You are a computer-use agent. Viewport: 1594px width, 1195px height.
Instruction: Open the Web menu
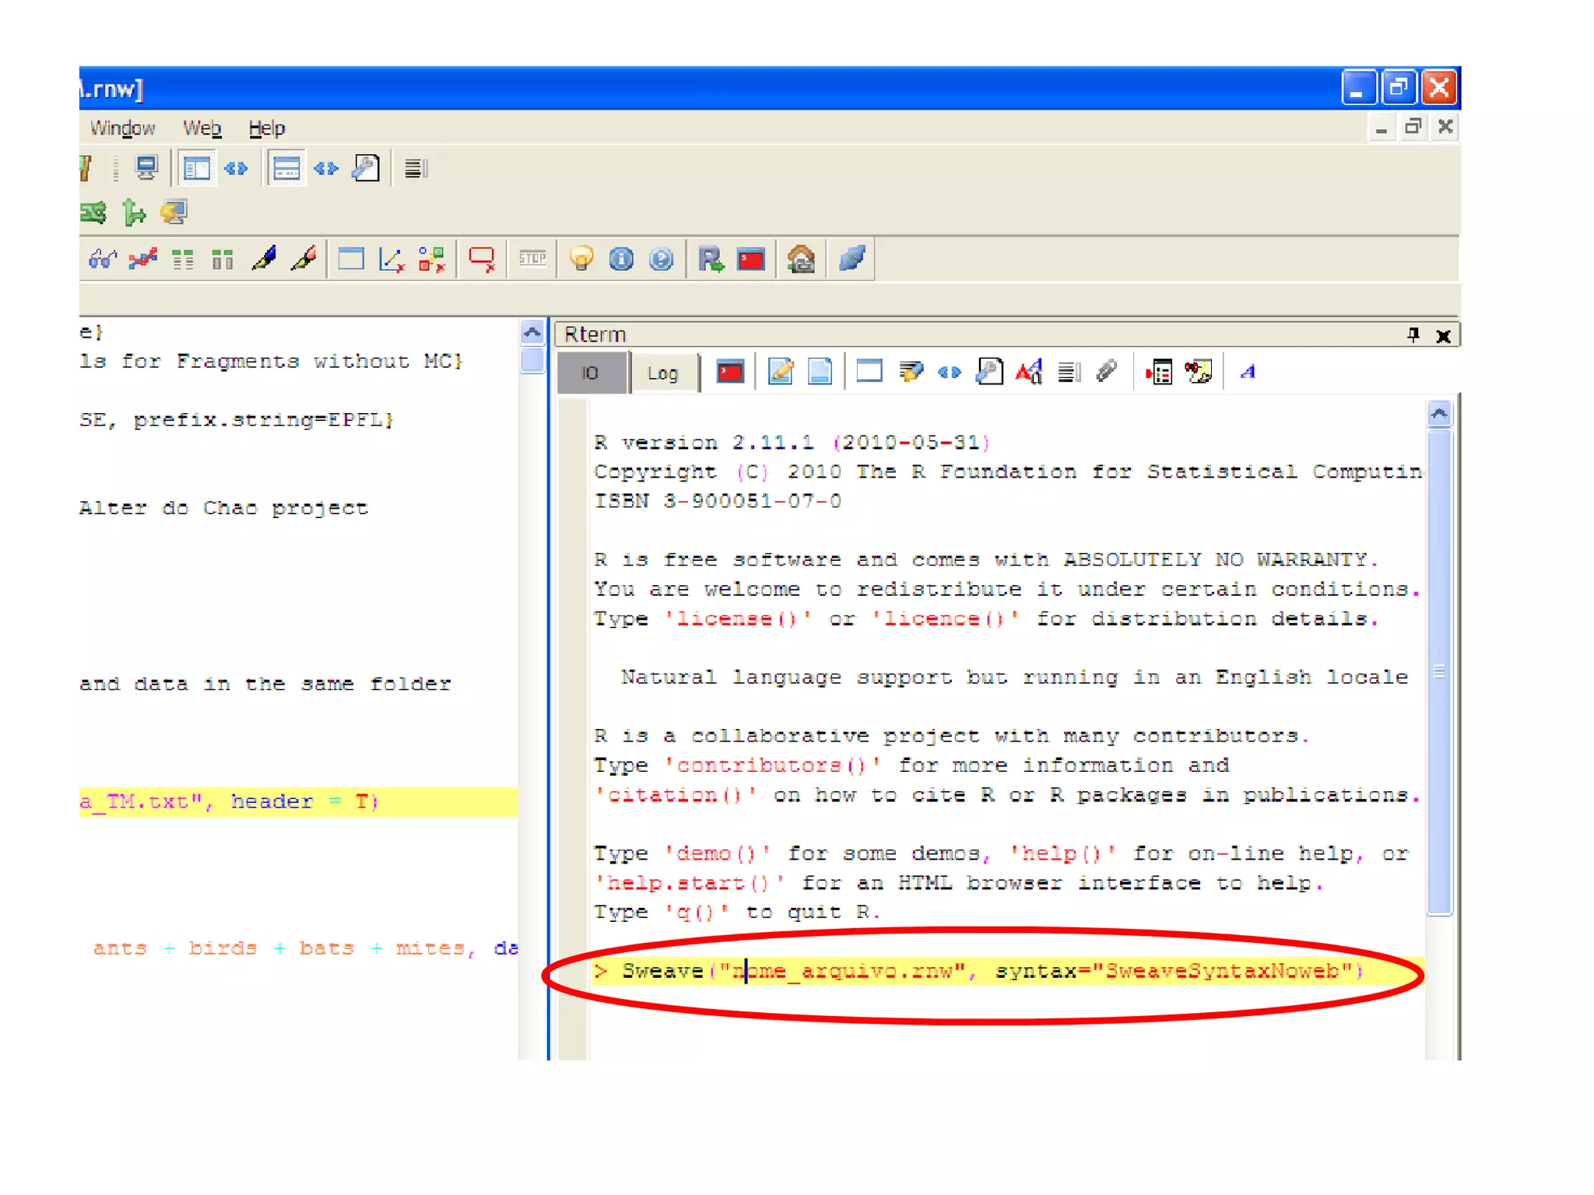(x=202, y=128)
